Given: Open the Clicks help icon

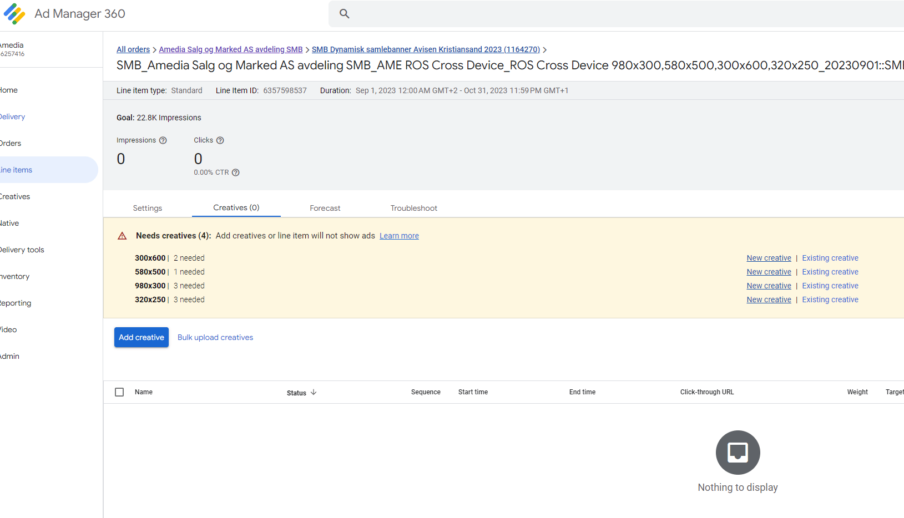Looking at the screenshot, I should [220, 140].
